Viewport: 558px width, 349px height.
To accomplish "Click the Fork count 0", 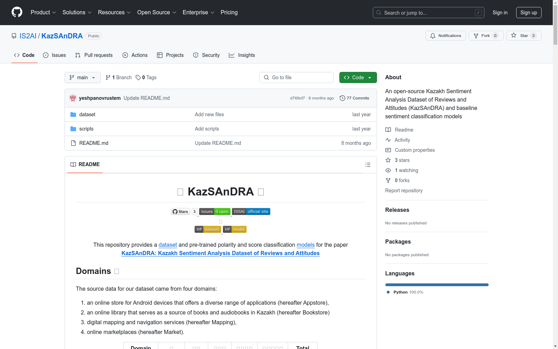I will pyautogui.click(x=495, y=36).
